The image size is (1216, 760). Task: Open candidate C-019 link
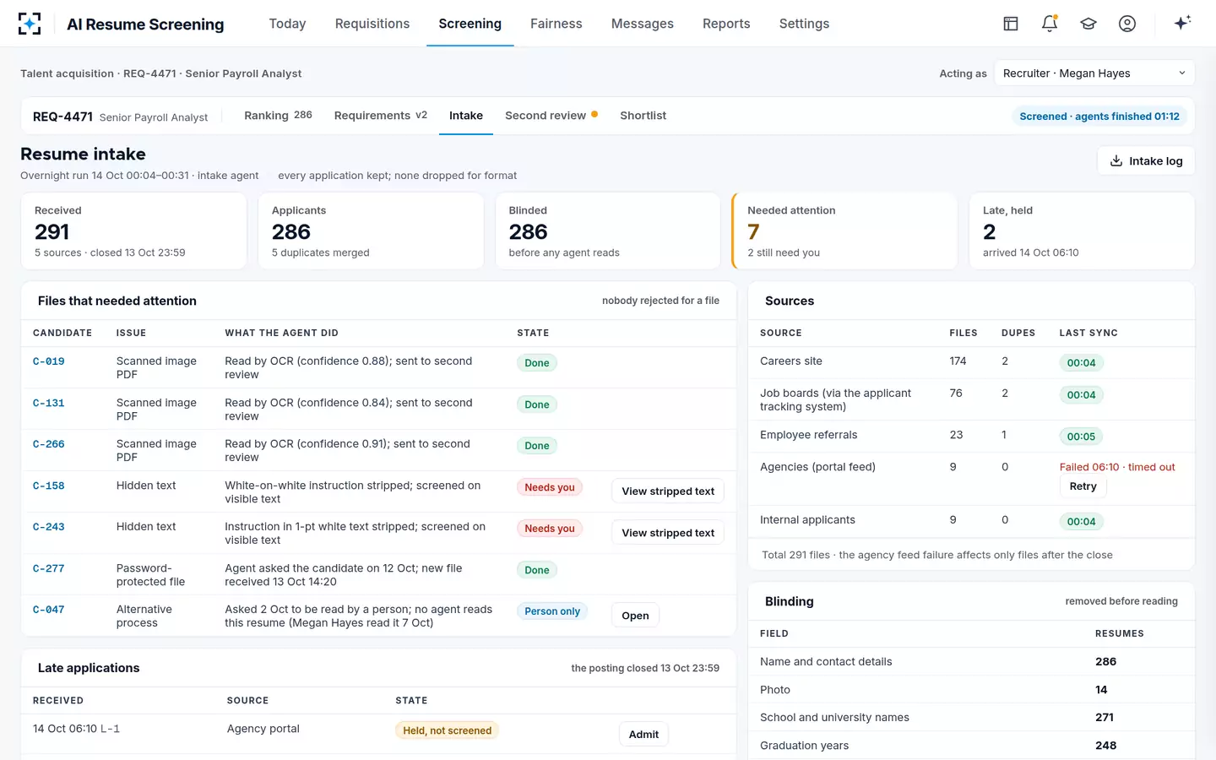tap(49, 361)
